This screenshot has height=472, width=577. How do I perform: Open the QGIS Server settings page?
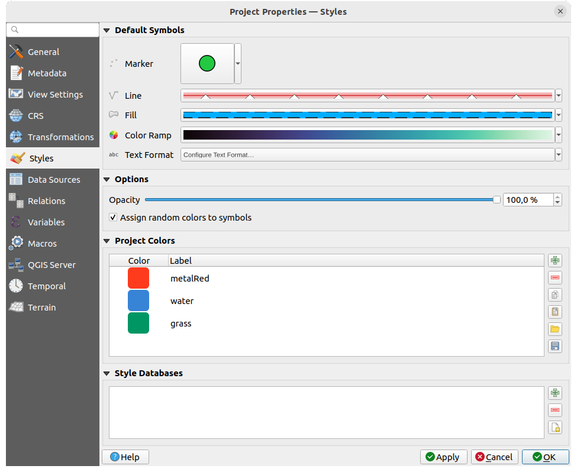(51, 265)
